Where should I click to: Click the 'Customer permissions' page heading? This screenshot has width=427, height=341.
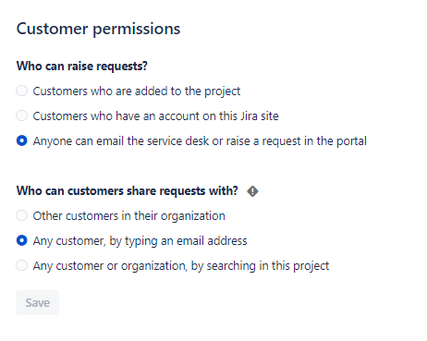point(98,30)
